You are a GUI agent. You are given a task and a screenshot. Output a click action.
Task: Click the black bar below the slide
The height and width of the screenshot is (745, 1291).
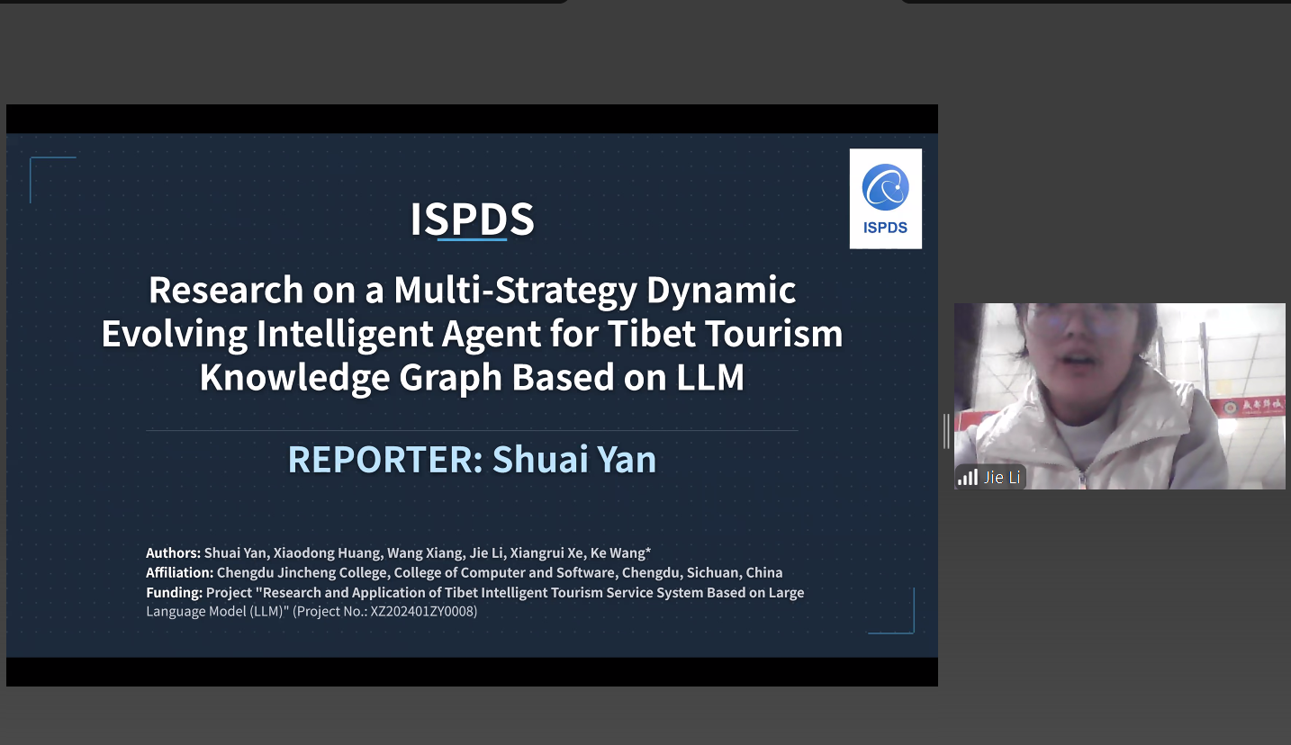click(x=472, y=671)
